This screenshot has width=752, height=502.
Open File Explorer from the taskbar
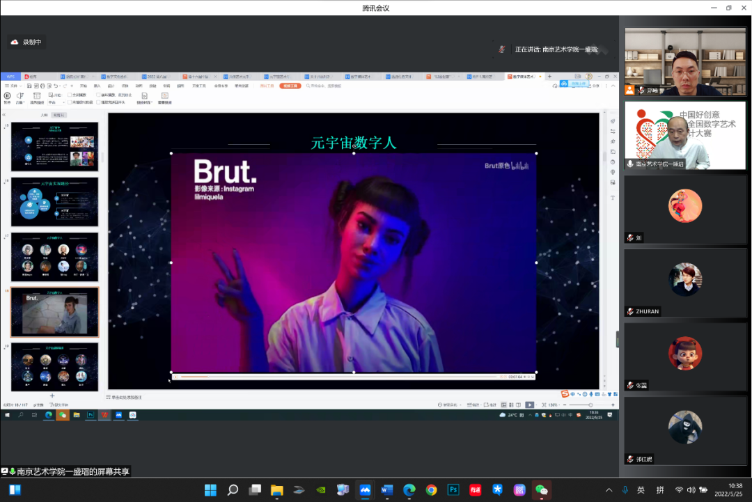pos(276,490)
